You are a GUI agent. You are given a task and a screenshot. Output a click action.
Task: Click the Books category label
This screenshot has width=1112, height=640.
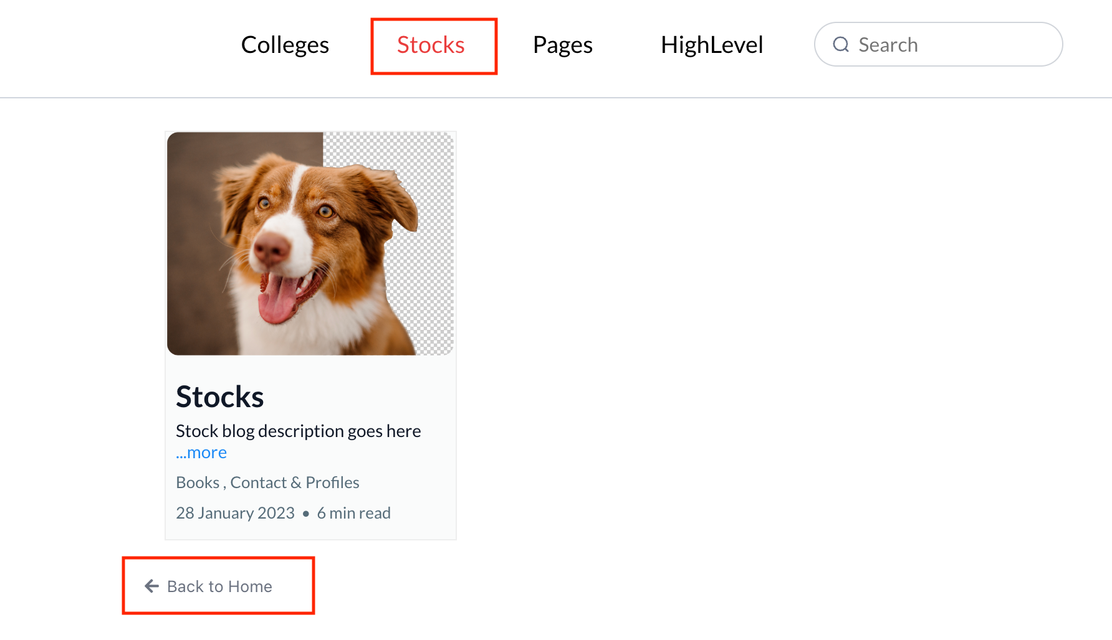[198, 482]
